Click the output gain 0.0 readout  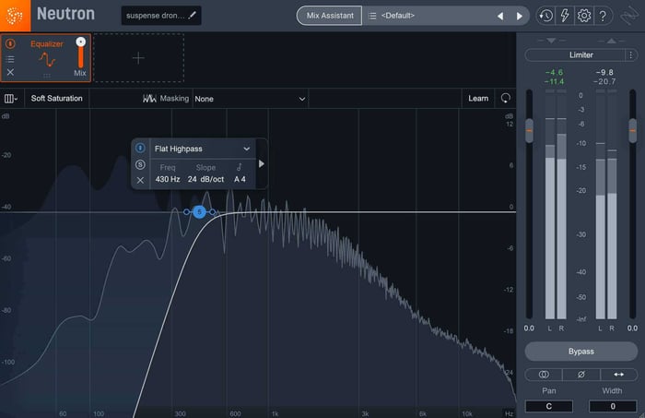coord(632,328)
